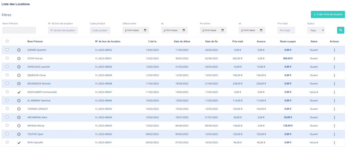Click clock status icon for DANFLOUS Laurent
Image resolution: width=348 pixels, height=147 pixels.
19,67
